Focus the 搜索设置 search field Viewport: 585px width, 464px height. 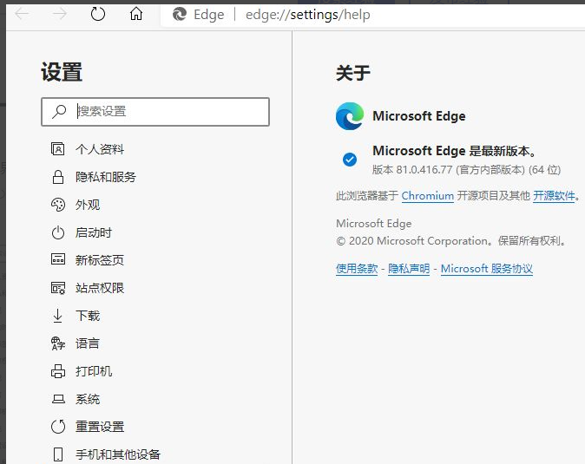(165, 111)
